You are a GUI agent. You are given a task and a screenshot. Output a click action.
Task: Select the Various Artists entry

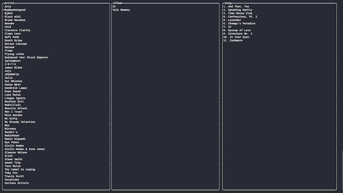(x=17, y=183)
